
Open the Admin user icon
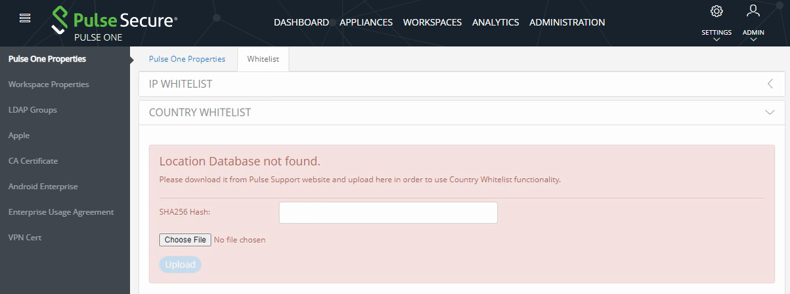(753, 10)
